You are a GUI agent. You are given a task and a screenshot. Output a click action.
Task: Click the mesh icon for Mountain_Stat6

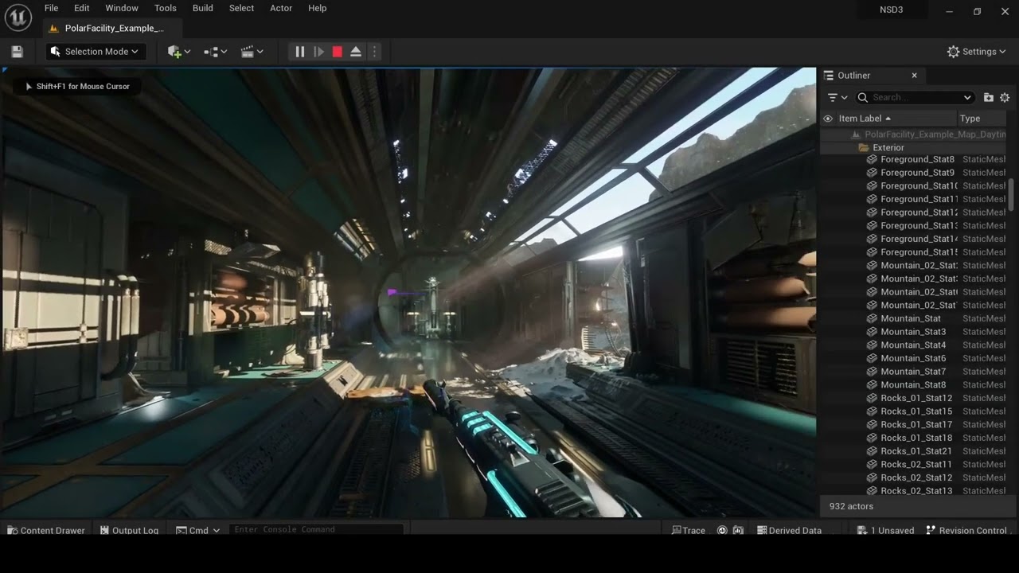872,358
